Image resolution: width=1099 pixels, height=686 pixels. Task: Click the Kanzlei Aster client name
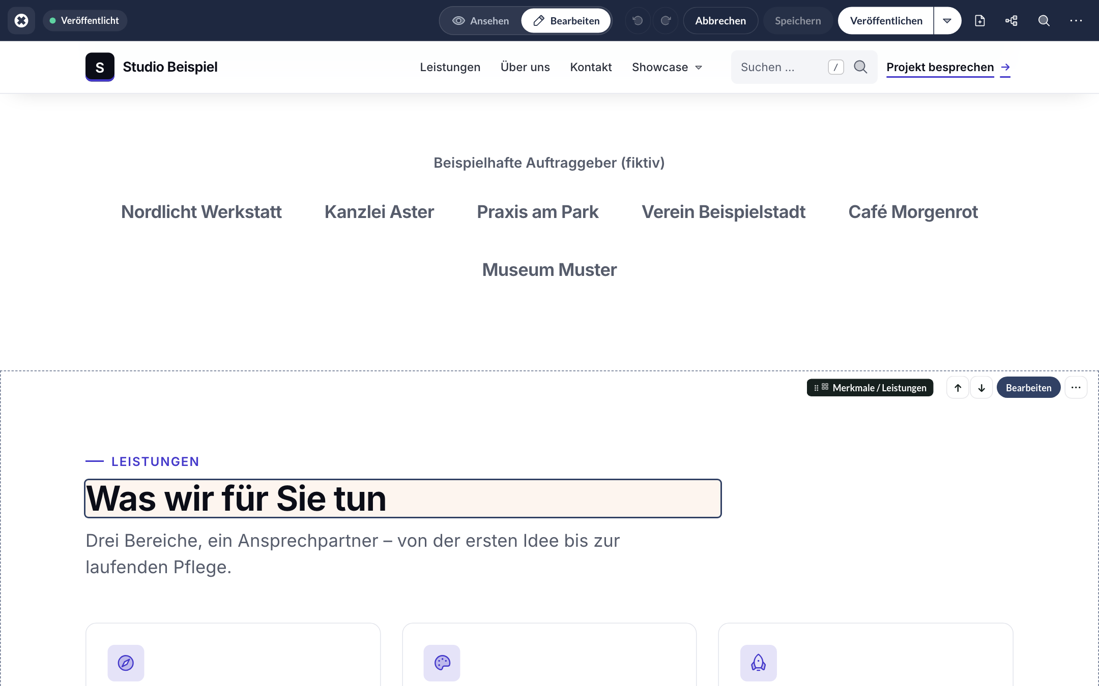[379, 212]
